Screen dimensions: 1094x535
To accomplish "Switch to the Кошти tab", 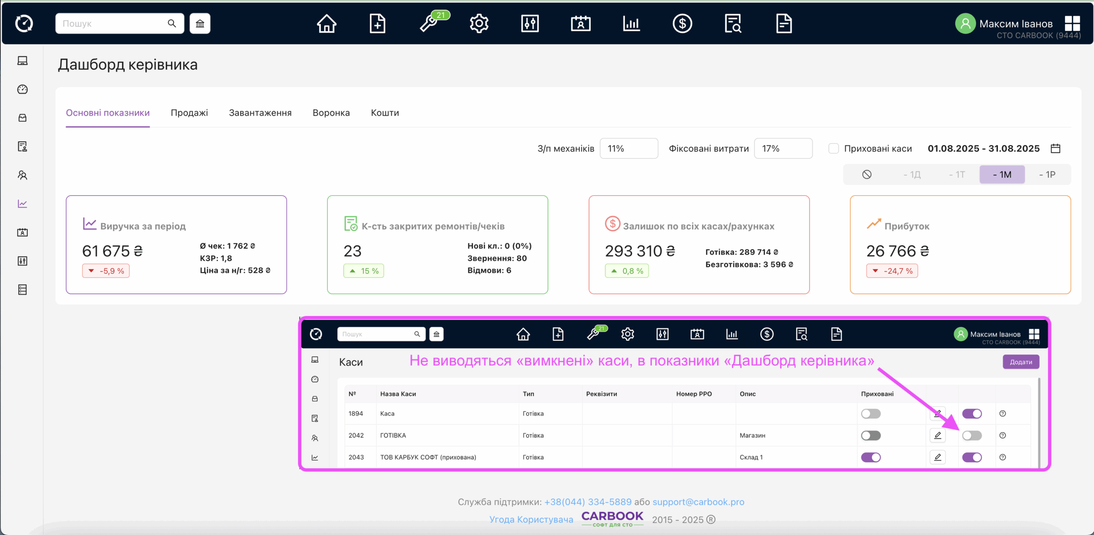I will [x=385, y=113].
